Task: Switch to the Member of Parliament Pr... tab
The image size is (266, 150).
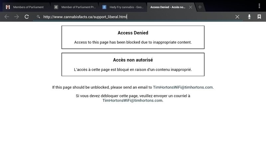Action: click(x=76, y=7)
